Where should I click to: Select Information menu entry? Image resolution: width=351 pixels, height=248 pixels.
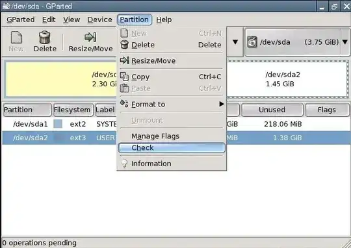coord(172,164)
